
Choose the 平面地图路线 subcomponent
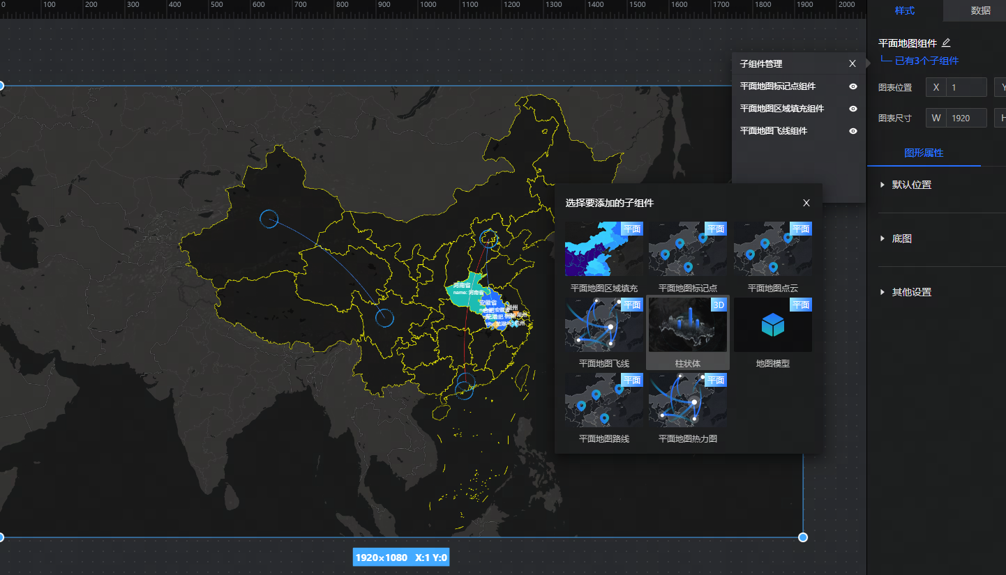(x=603, y=400)
